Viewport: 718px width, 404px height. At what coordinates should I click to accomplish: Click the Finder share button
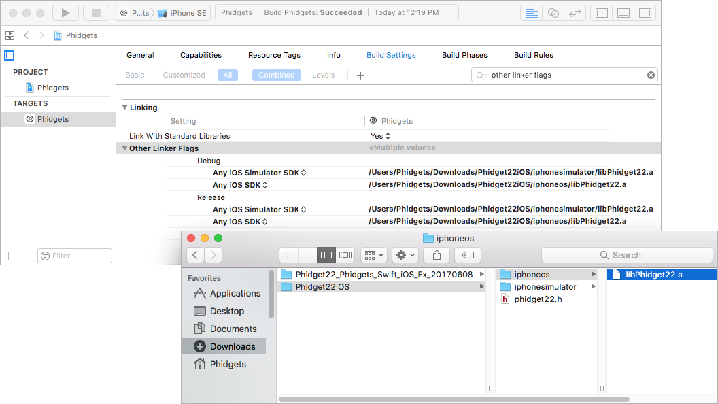(437, 255)
